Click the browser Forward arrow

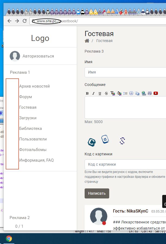pos(17,21)
